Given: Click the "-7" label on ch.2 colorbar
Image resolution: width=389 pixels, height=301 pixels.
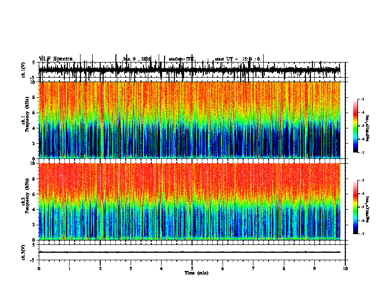Looking at the screenshot, I should click(362, 234).
